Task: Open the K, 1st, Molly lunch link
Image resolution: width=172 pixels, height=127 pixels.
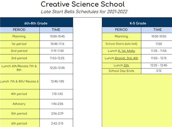Action: (127, 51)
